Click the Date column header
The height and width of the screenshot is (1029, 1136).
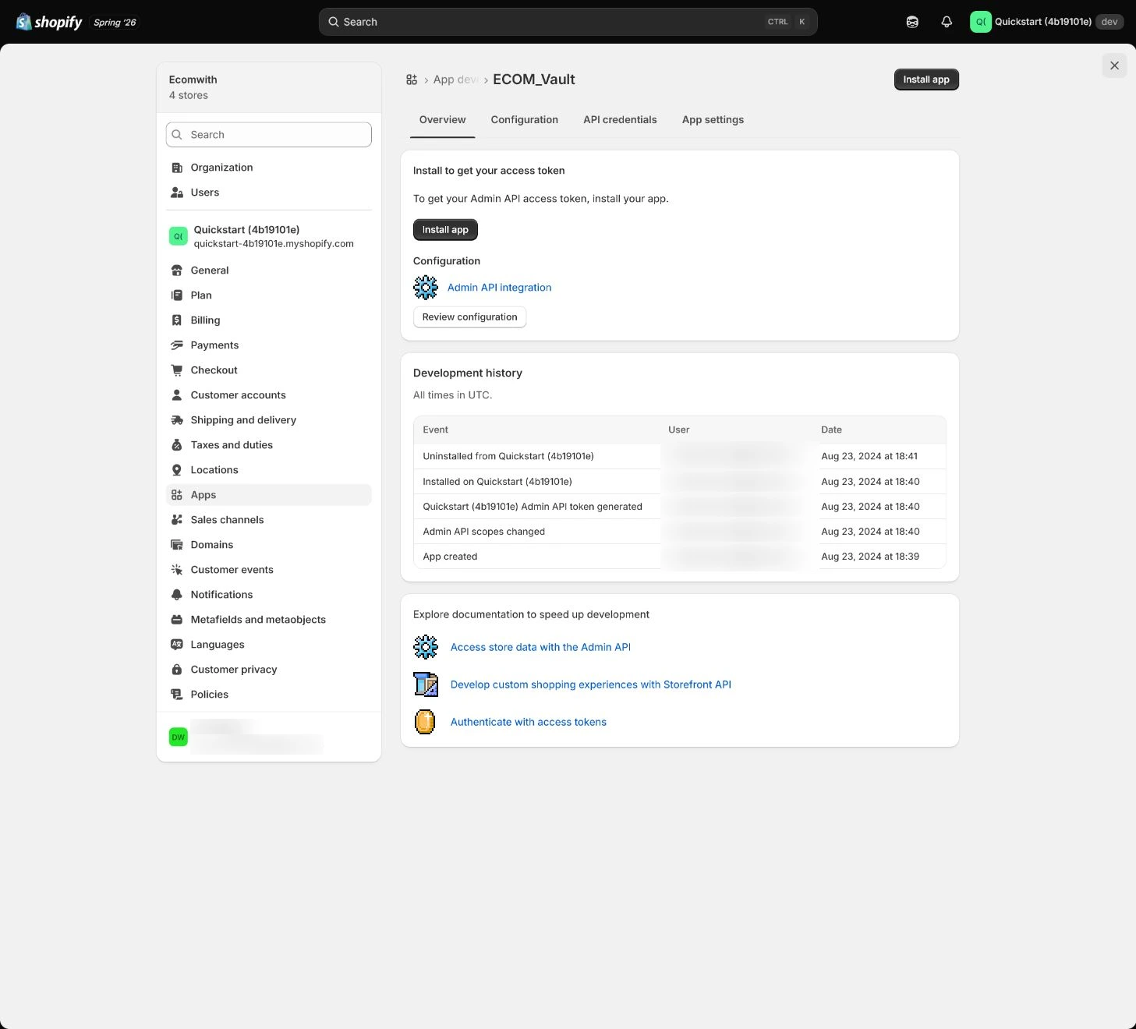pyautogui.click(x=831, y=430)
